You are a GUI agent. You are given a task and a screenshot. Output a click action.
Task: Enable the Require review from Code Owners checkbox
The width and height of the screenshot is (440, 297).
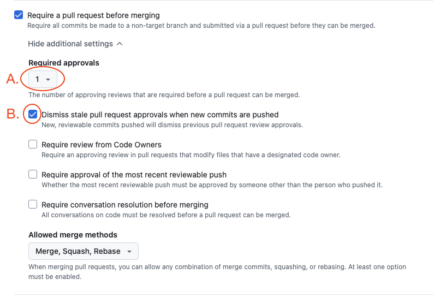coord(33,145)
